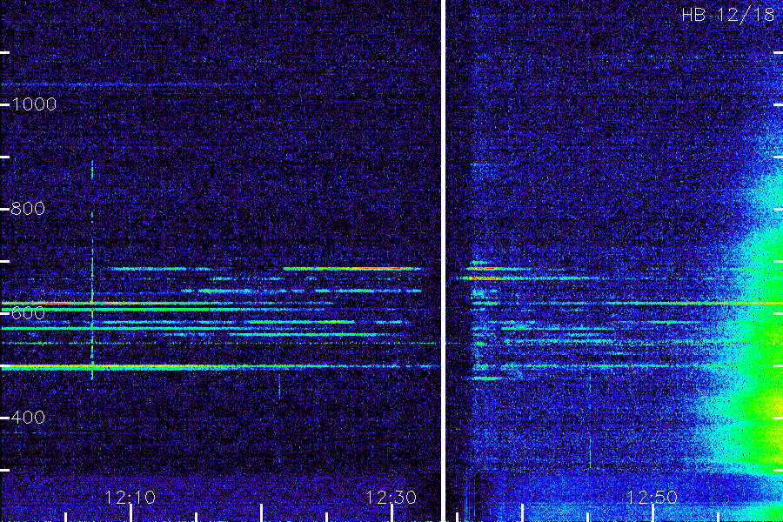783x522 pixels.
Task: Click the 600 frequency axis label
Action: click(x=28, y=313)
